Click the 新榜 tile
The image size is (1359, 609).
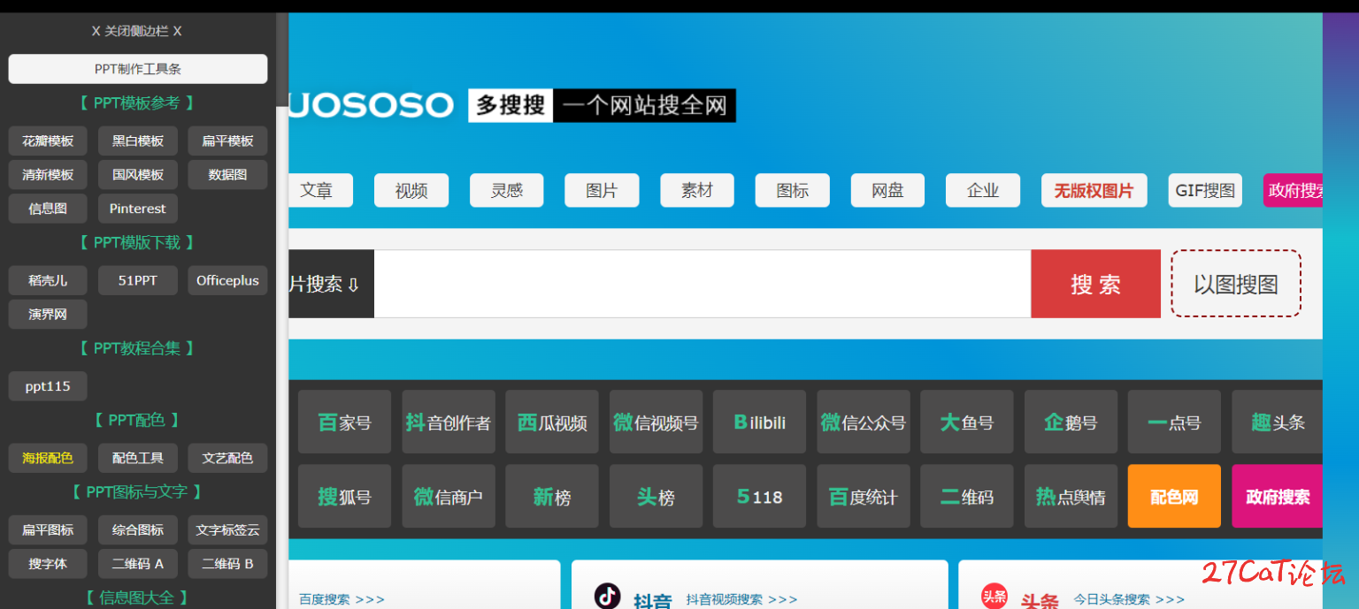point(552,496)
